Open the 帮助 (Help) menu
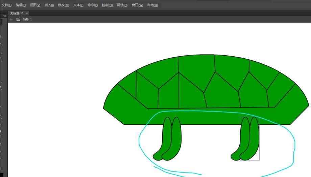311x177 pixels. tap(152, 5)
